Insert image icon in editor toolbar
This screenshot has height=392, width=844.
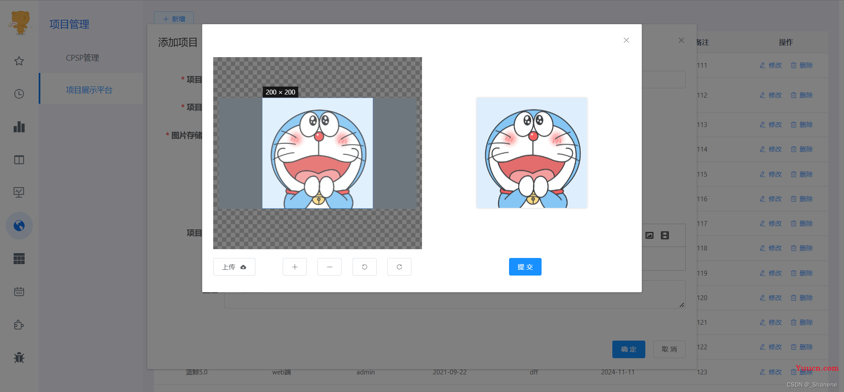pyautogui.click(x=649, y=236)
